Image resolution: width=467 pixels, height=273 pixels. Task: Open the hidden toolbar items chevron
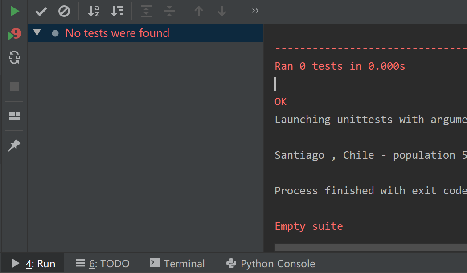[255, 11]
